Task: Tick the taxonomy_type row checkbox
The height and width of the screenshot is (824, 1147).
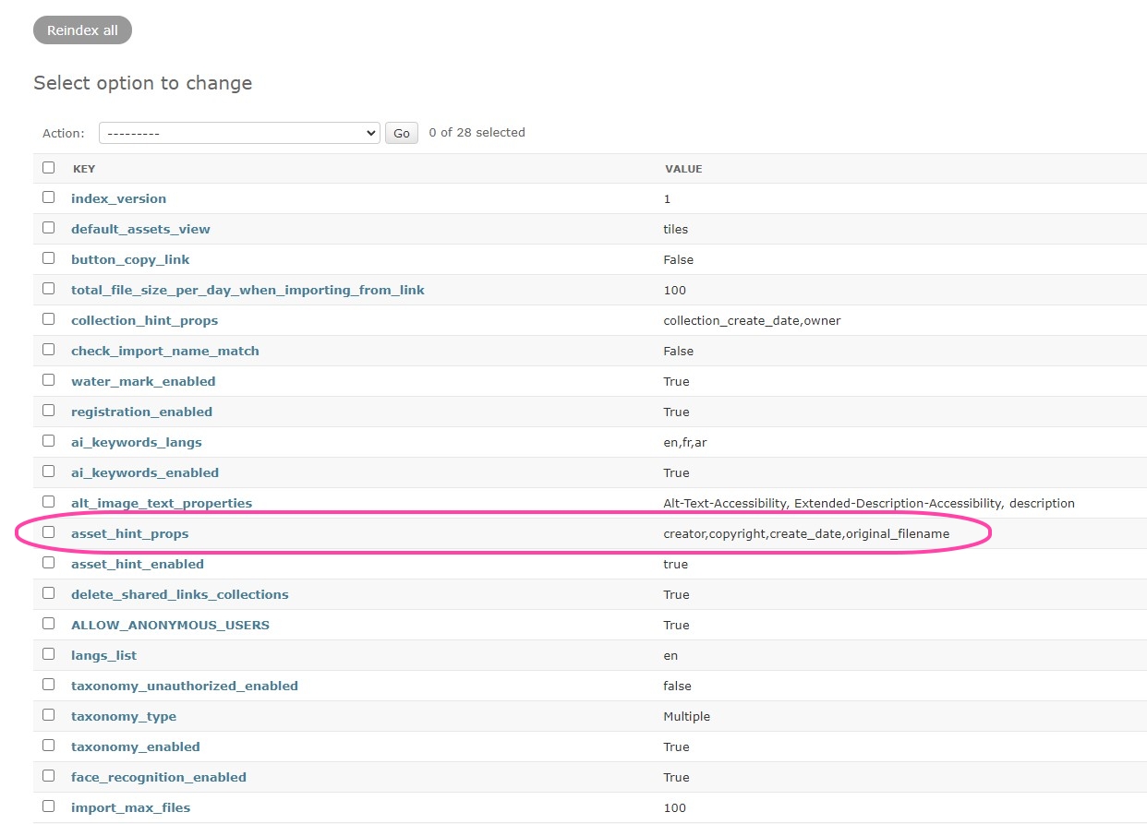Action: click(48, 715)
